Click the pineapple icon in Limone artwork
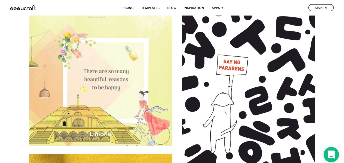This screenshot has height=163, width=344. click(131, 53)
